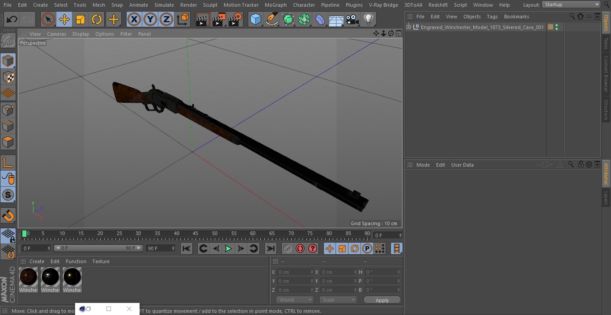Open the Redshift menu
The image size is (611, 315).
pos(438,5)
